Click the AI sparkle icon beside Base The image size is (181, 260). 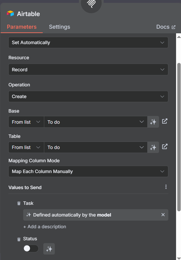pos(153,122)
